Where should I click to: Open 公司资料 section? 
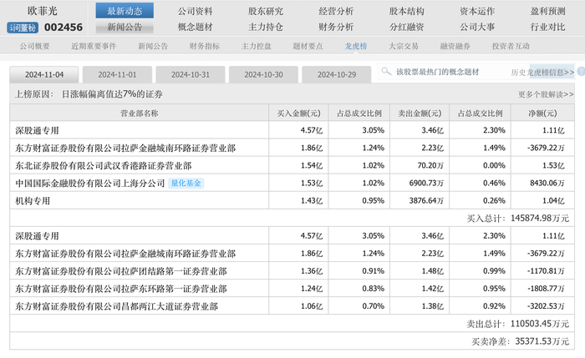tap(195, 11)
